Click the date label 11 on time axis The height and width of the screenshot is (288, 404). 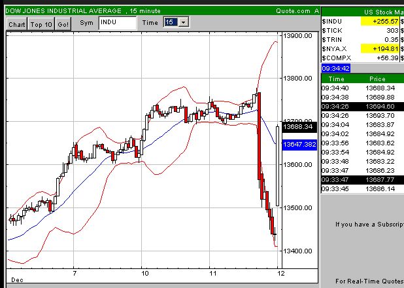click(213, 274)
